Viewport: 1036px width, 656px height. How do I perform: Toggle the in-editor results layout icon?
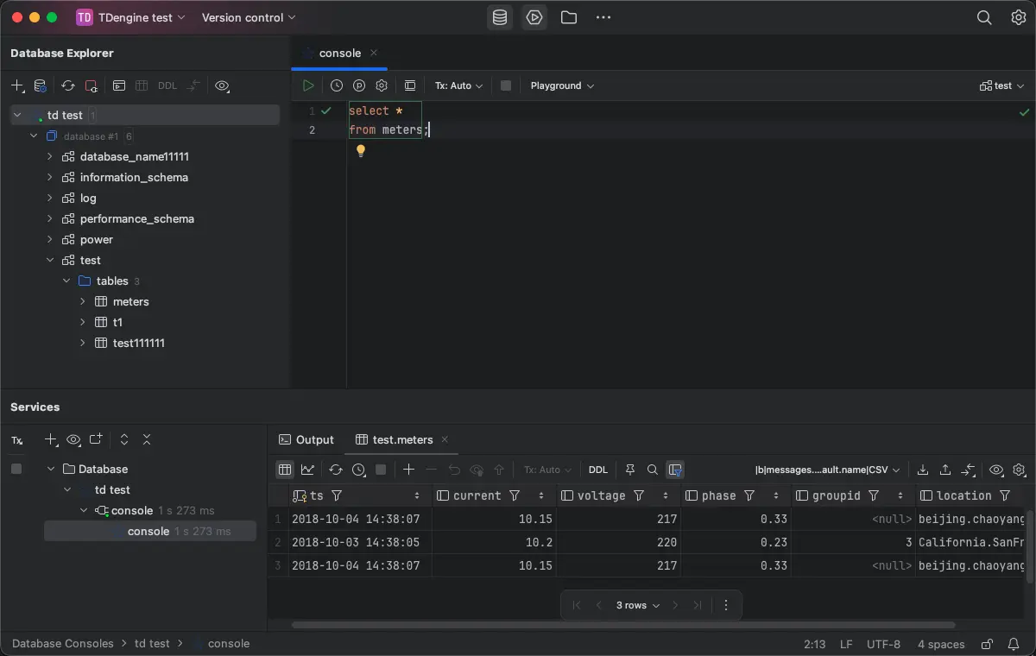pyautogui.click(x=410, y=85)
